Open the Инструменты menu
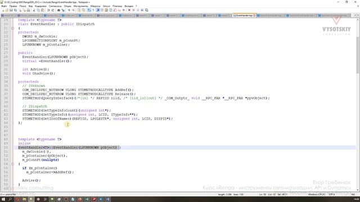 (80, 6)
